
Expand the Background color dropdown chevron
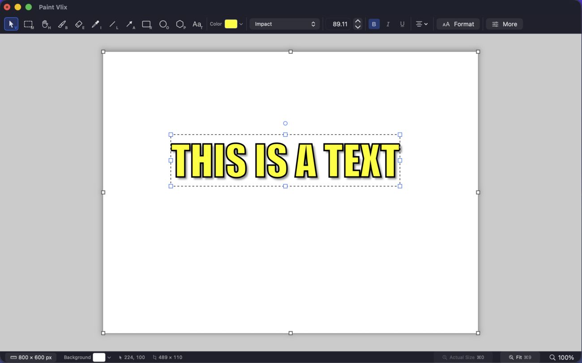[109, 357]
